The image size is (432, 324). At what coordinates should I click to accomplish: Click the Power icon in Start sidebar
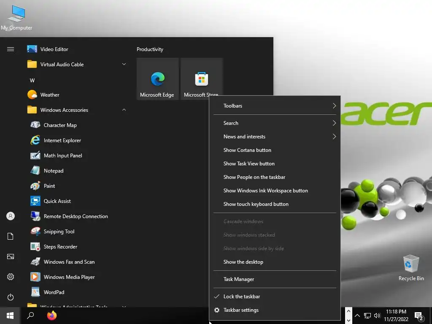click(11, 297)
